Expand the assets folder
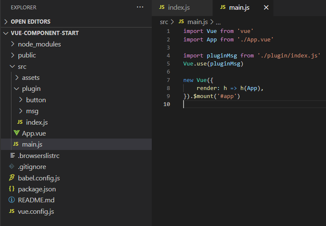The image size is (326, 226). click(76, 78)
